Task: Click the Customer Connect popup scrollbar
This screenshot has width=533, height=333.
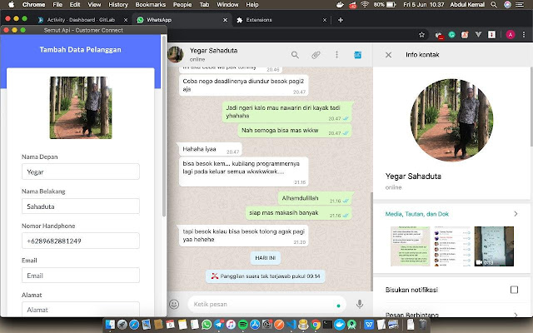Action: 164,126
